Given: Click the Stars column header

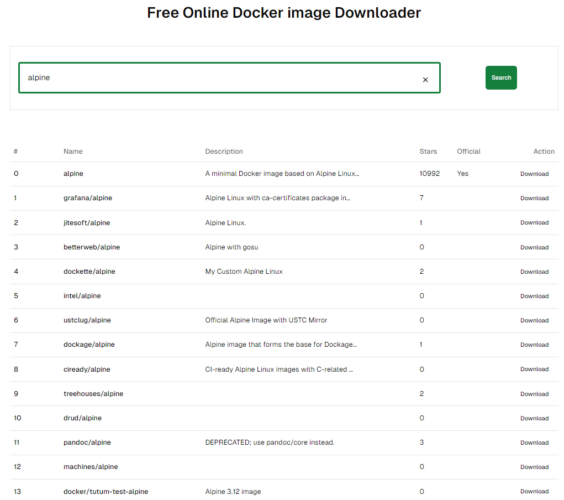Looking at the screenshot, I should 428,152.
